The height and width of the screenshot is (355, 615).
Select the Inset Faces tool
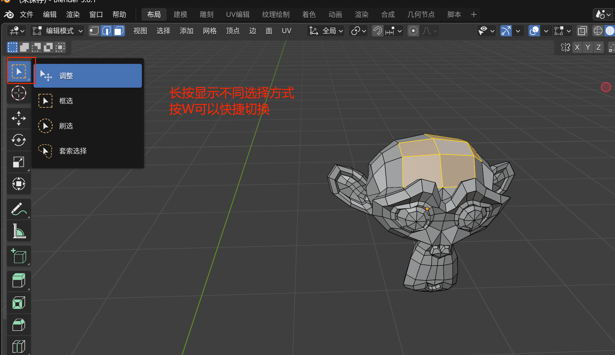[19, 303]
